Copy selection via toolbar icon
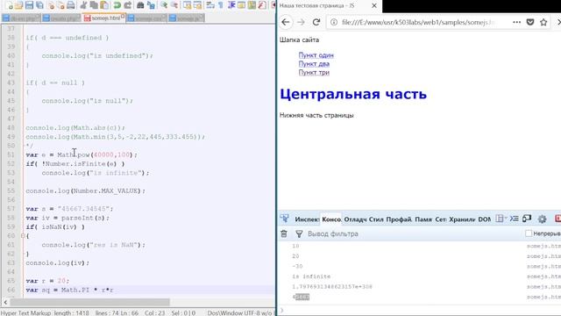Screen dimensions: 561x316 coord(94,5)
